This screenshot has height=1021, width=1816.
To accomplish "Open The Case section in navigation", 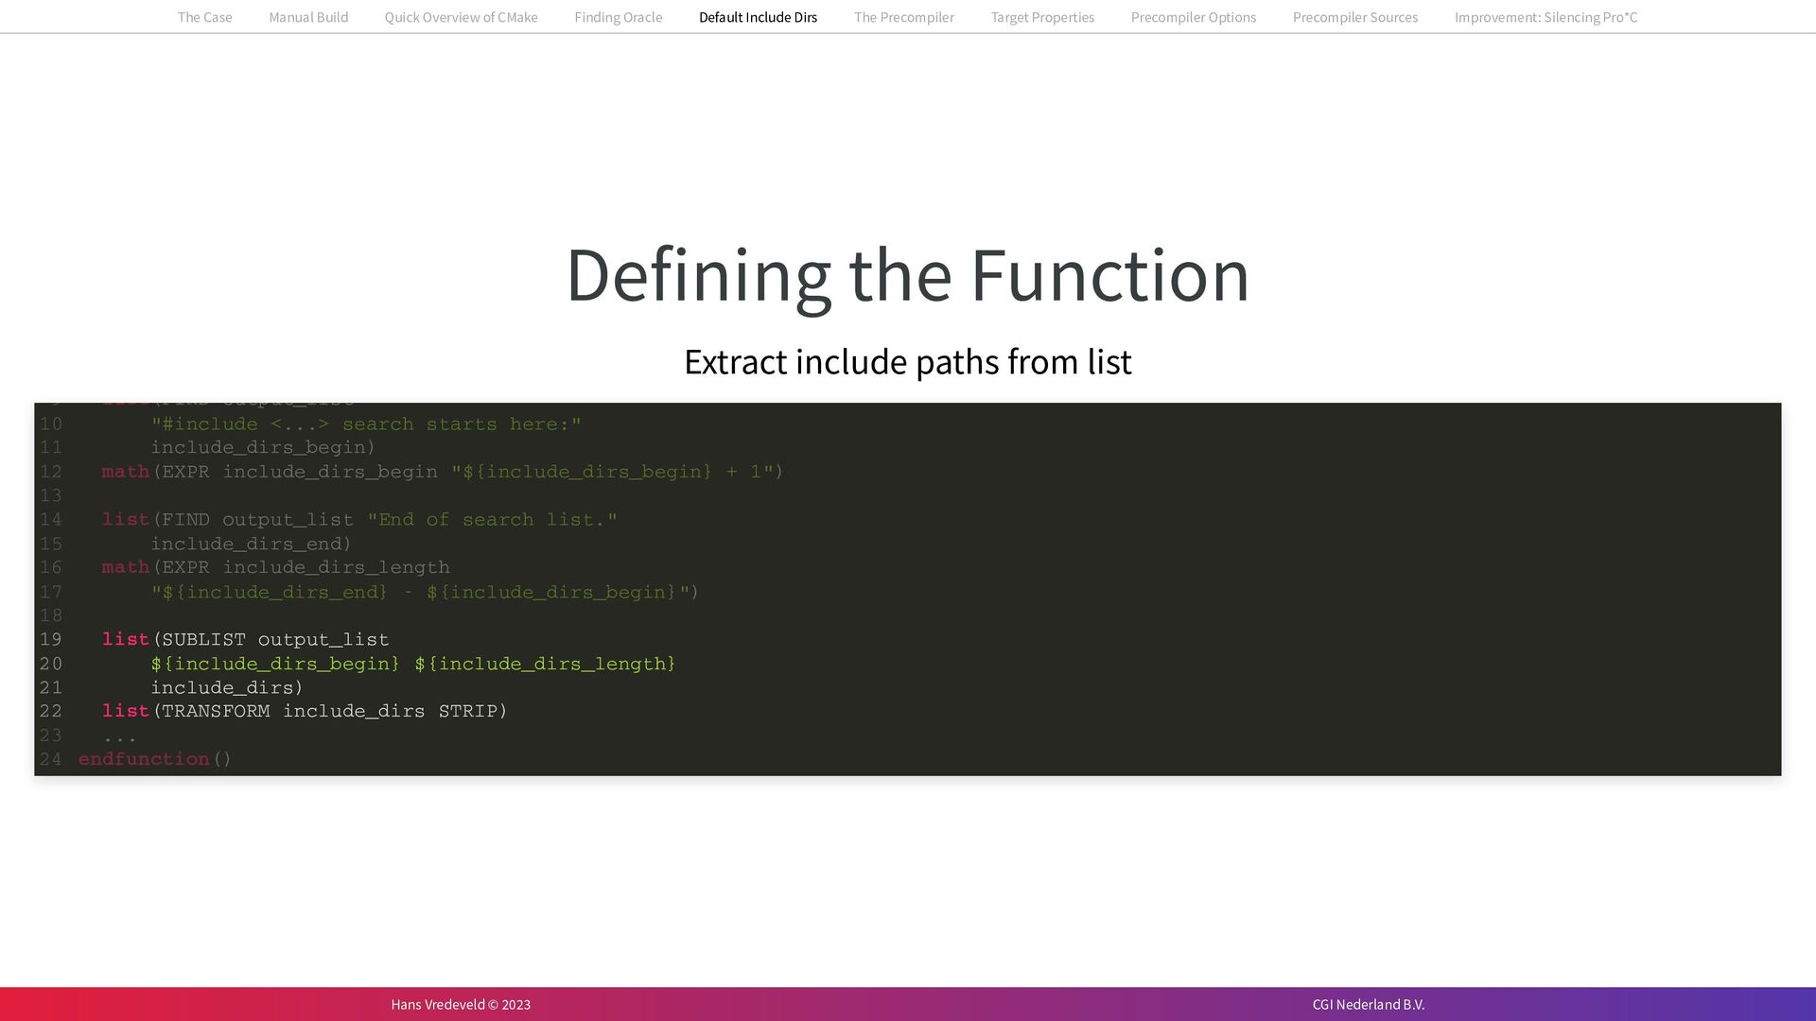I will [x=204, y=17].
